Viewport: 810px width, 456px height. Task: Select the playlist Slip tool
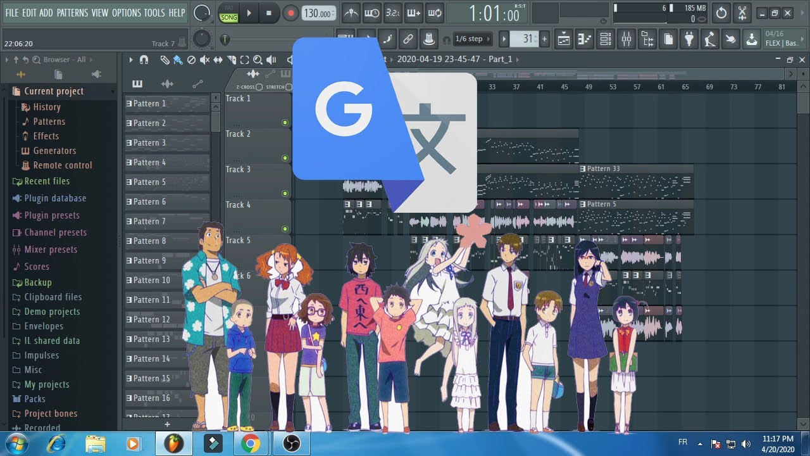pyautogui.click(x=218, y=60)
